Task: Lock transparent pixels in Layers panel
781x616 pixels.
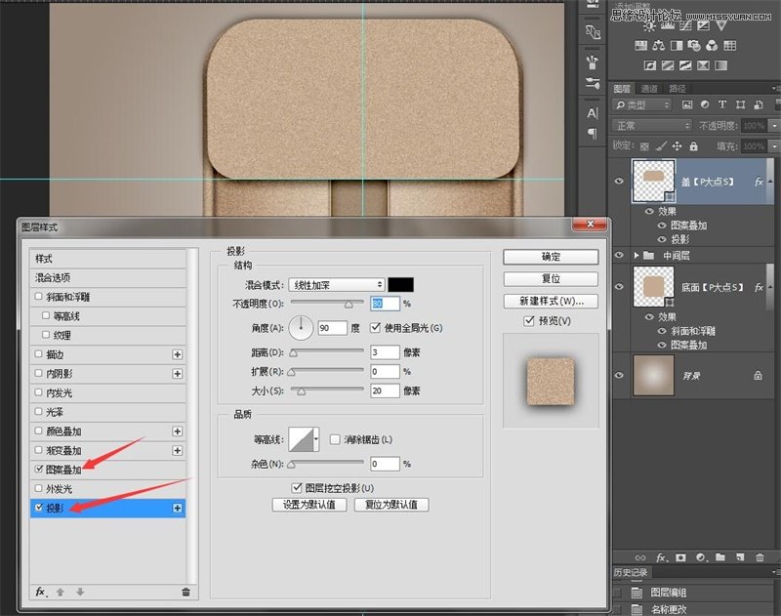Action: [x=644, y=146]
